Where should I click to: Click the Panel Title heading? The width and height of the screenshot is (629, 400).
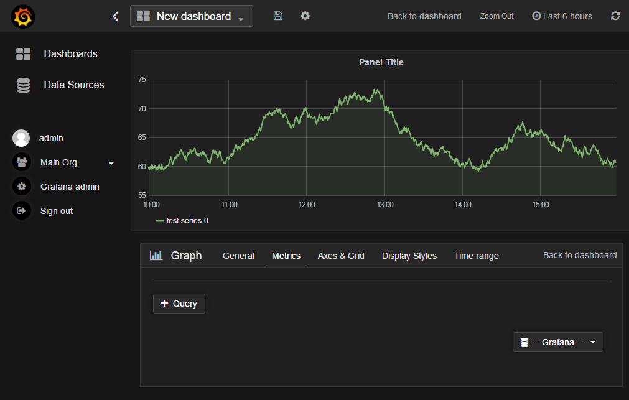(381, 62)
